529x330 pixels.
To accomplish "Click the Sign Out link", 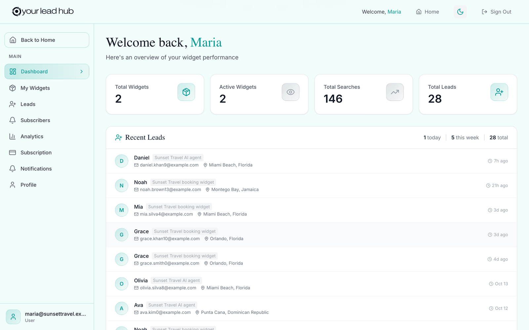I will click(497, 12).
